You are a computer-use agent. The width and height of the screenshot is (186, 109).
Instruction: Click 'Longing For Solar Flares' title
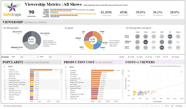[77, 94]
